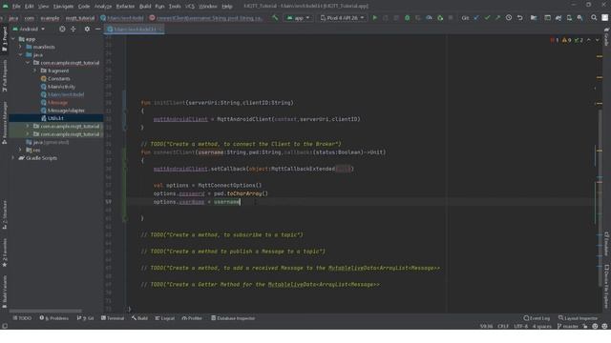The height and width of the screenshot is (343, 611).
Task: Click the Git update project blue arrow
Action: pyautogui.click(x=476, y=18)
